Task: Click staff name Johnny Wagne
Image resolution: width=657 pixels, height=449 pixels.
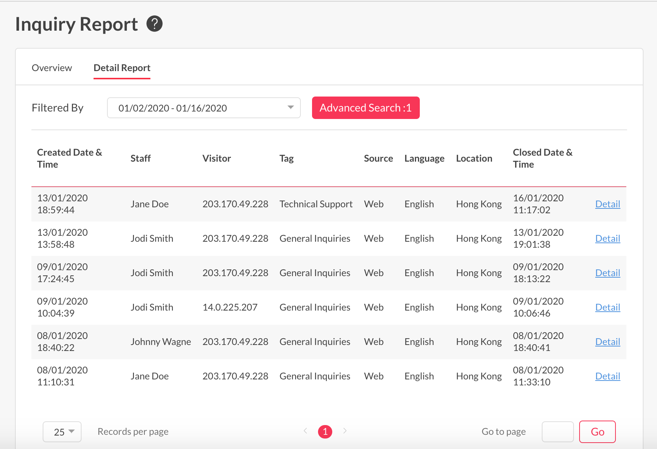Action: (x=161, y=342)
